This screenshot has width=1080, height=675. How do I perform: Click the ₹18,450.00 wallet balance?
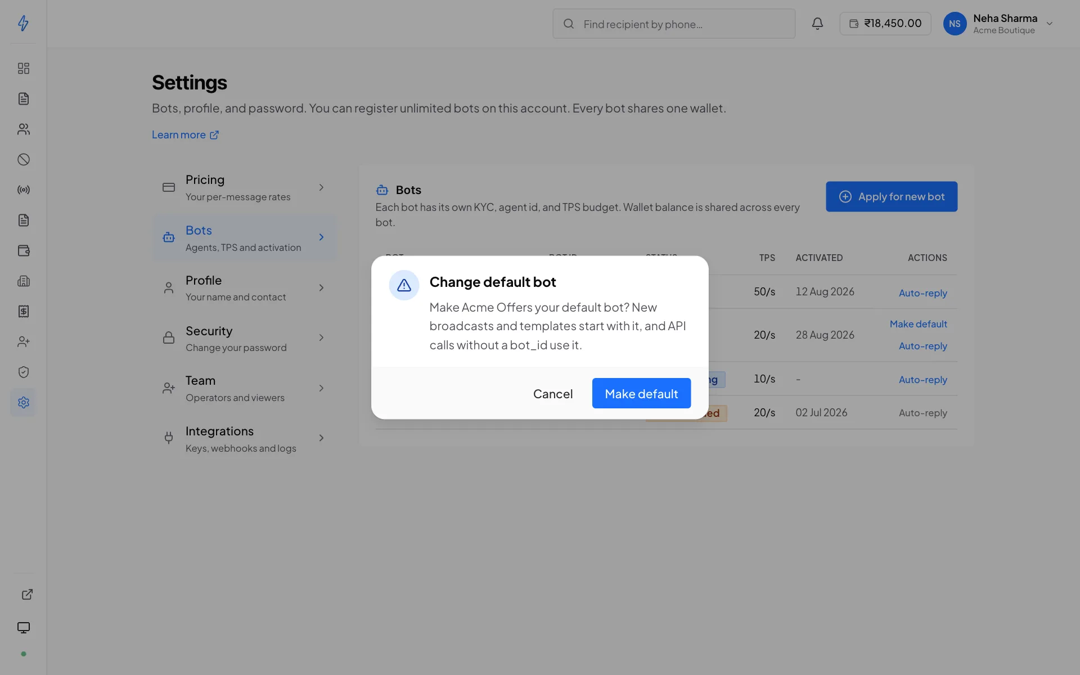[x=885, y=24]
